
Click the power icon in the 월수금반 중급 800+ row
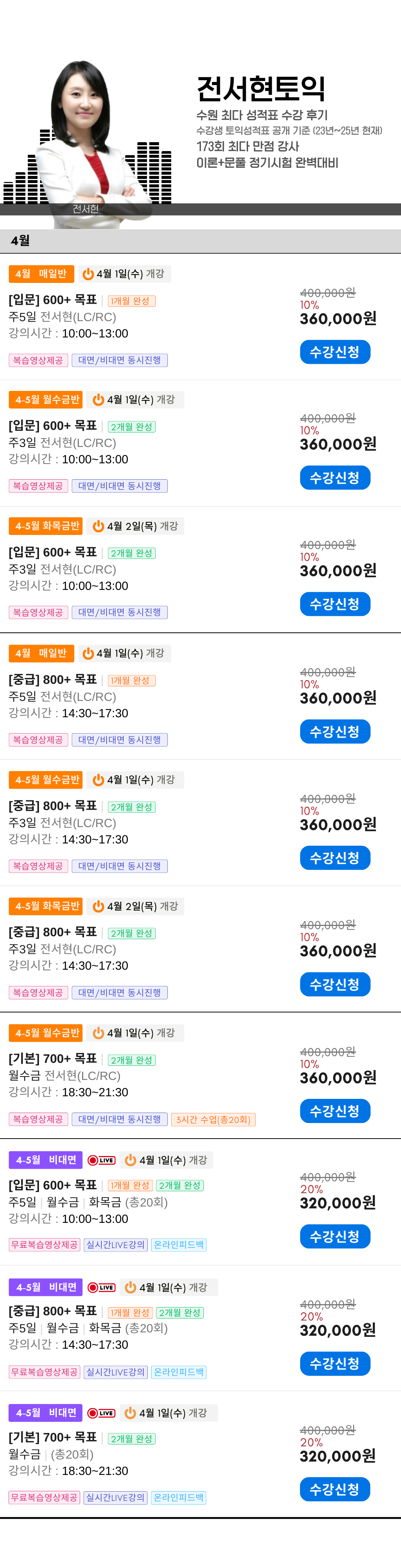tap(98, 780)
